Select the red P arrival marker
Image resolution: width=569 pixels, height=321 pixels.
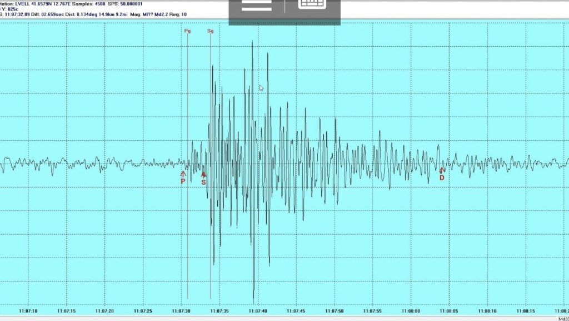click(183, 177)
